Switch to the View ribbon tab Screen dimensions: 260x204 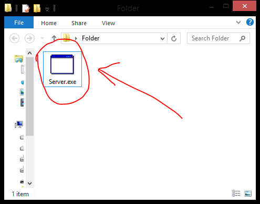(x=108, y=23)
